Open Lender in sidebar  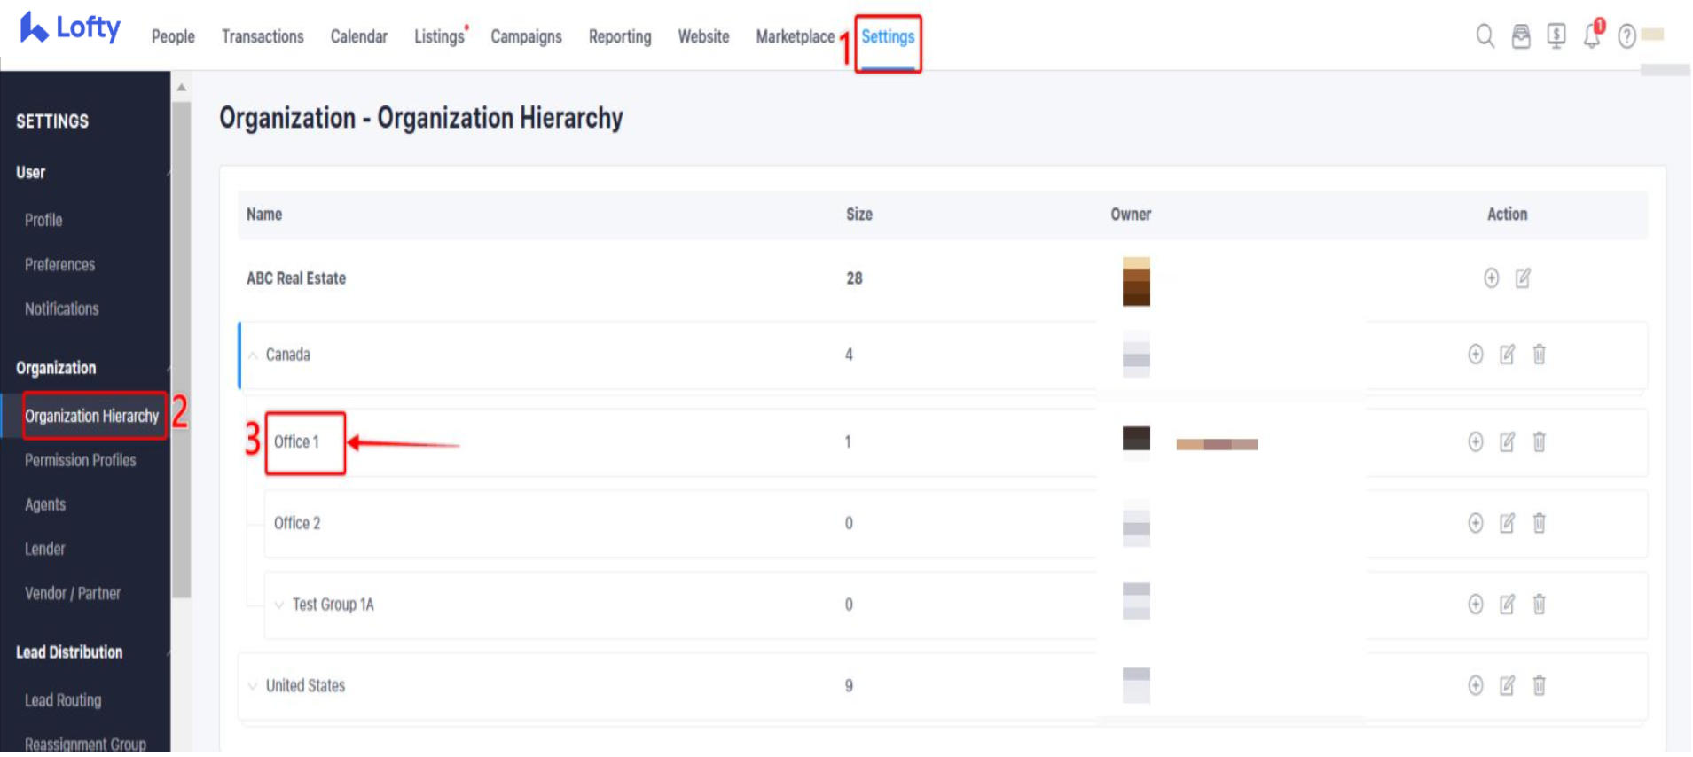[44, 550]
